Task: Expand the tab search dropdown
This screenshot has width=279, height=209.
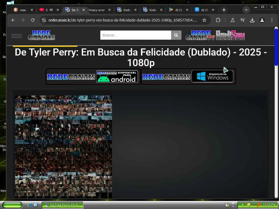Action: point(246,10)
